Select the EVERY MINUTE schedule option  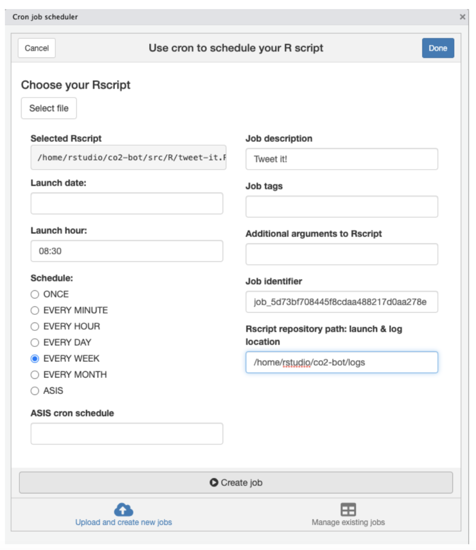[34, 310]
